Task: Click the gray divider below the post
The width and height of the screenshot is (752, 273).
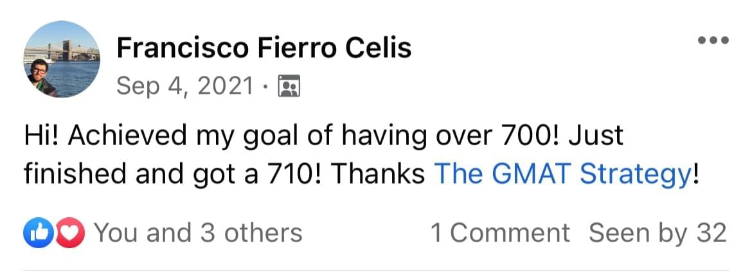Action: [376, 269]
